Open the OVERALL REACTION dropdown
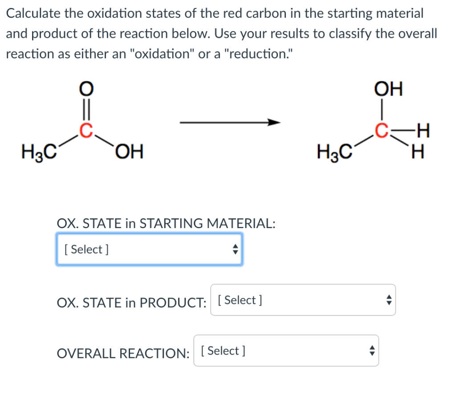This screenshot has height=397, width=456. [x=286, y=351]
